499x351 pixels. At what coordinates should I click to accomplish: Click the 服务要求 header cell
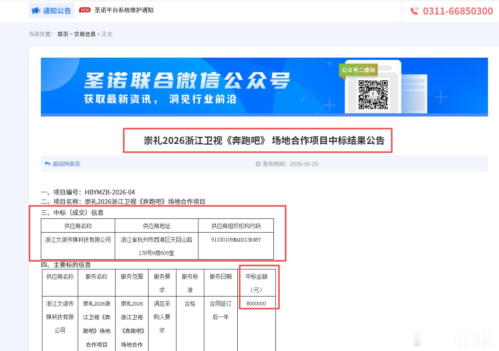tap(162, 283)
